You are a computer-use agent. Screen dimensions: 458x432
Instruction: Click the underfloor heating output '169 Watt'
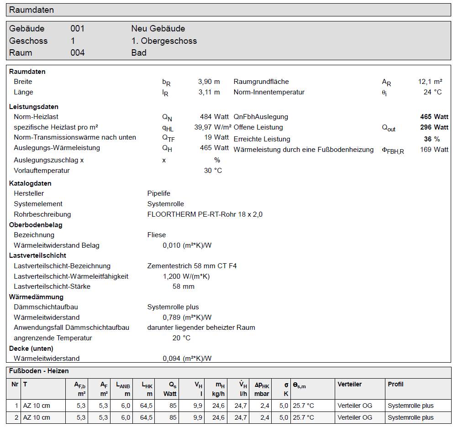tap(434, 150)
